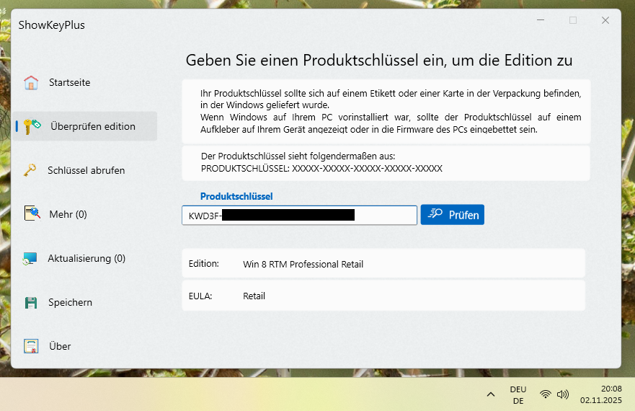Screen dimensions: 635x411
Task: Minimize the ShowKeyPlus window
Action: 541,20
